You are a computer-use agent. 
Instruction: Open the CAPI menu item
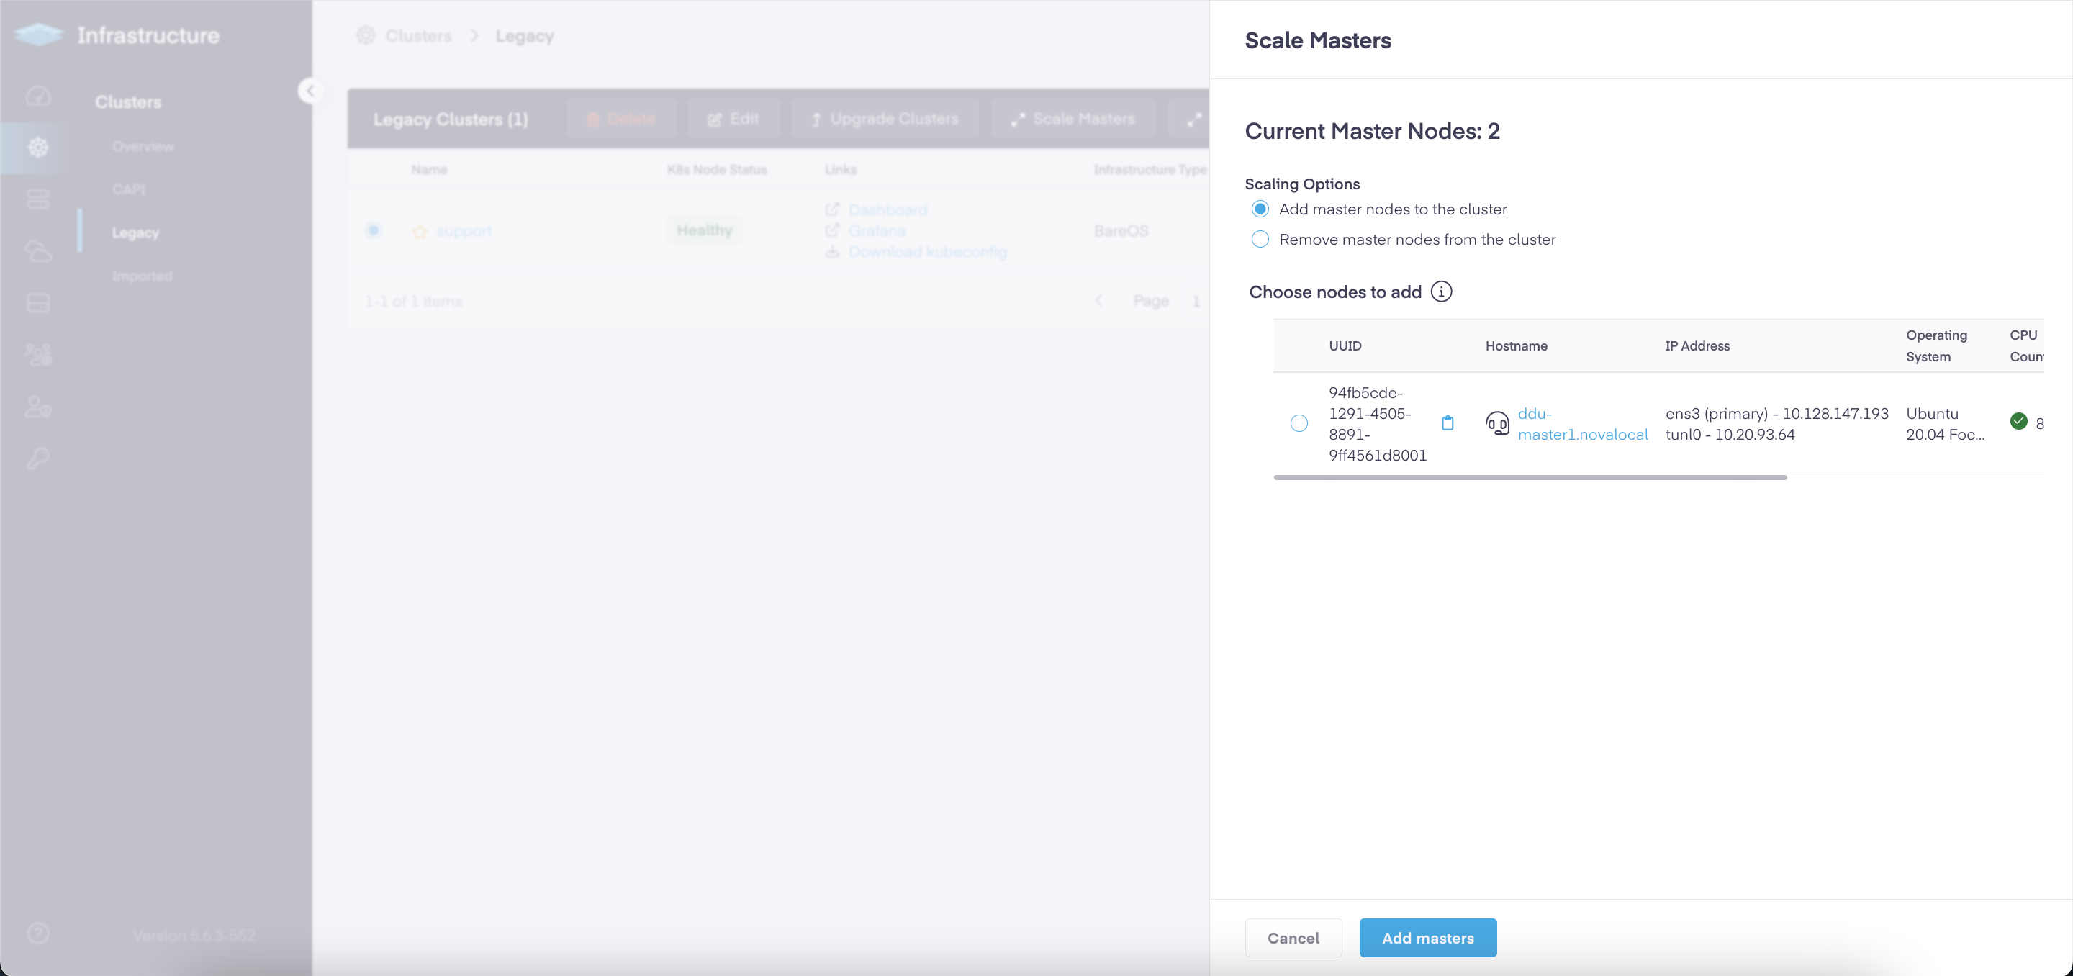tap(129, 189)
